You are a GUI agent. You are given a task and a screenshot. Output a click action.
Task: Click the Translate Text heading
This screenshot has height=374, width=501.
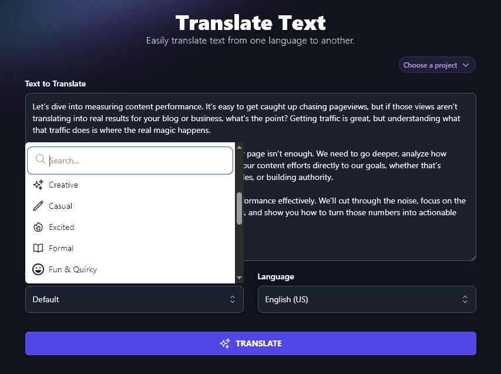click(x=250, y=23)
